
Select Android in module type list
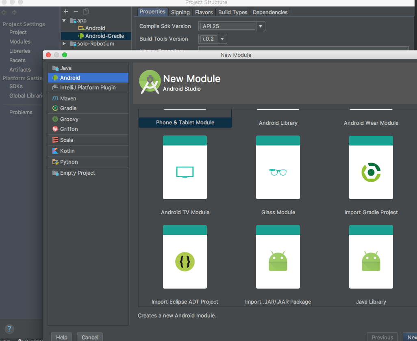[88, 78]
